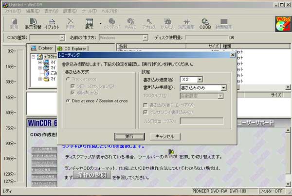Click the 削除 delete toolbar icon
The width and height of the screenshot is (292, 196).
71,24
